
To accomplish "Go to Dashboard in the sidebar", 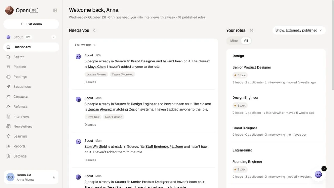I will tap(31, 47).
